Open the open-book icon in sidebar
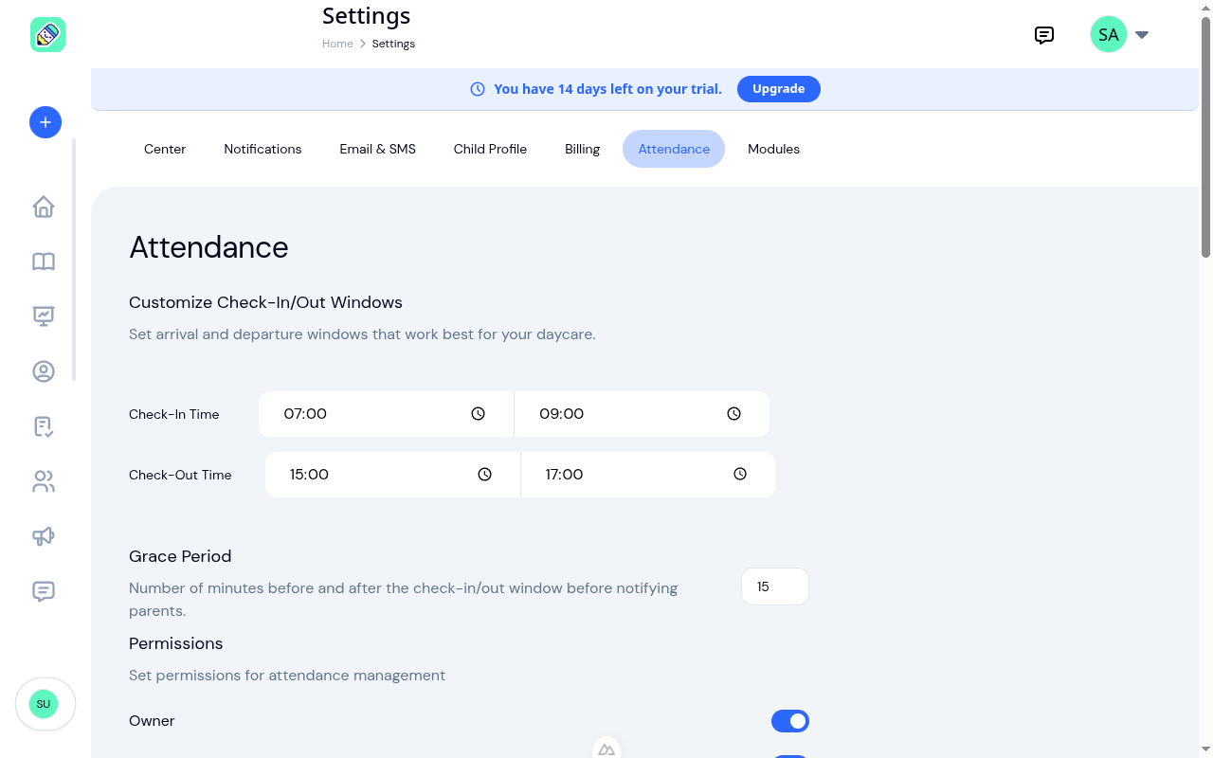The image size is (1213, 758). pyautogui.click(x=44, y=262)
